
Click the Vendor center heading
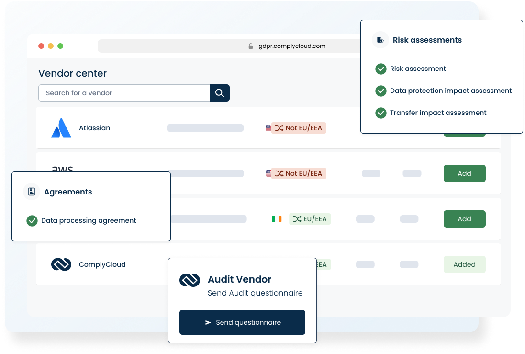click(x=72, y=73)
